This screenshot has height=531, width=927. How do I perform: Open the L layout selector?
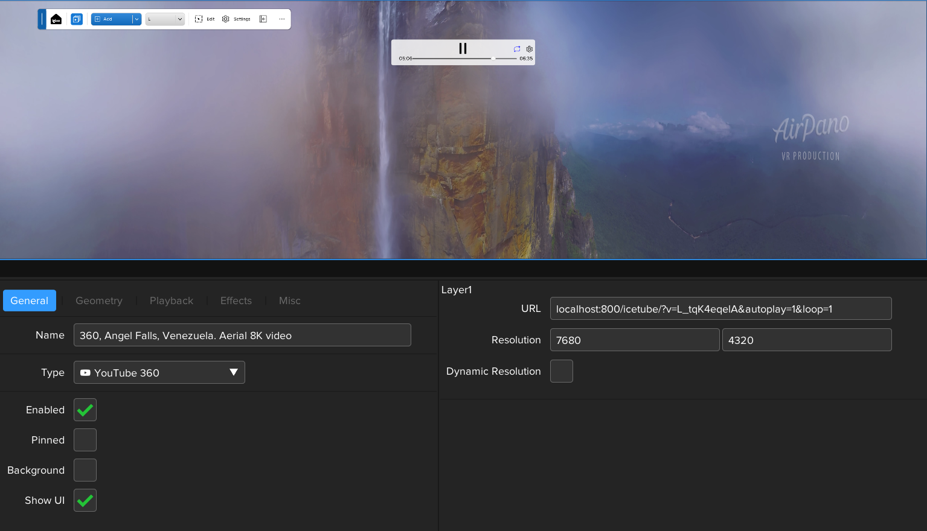tap(165, 19)
